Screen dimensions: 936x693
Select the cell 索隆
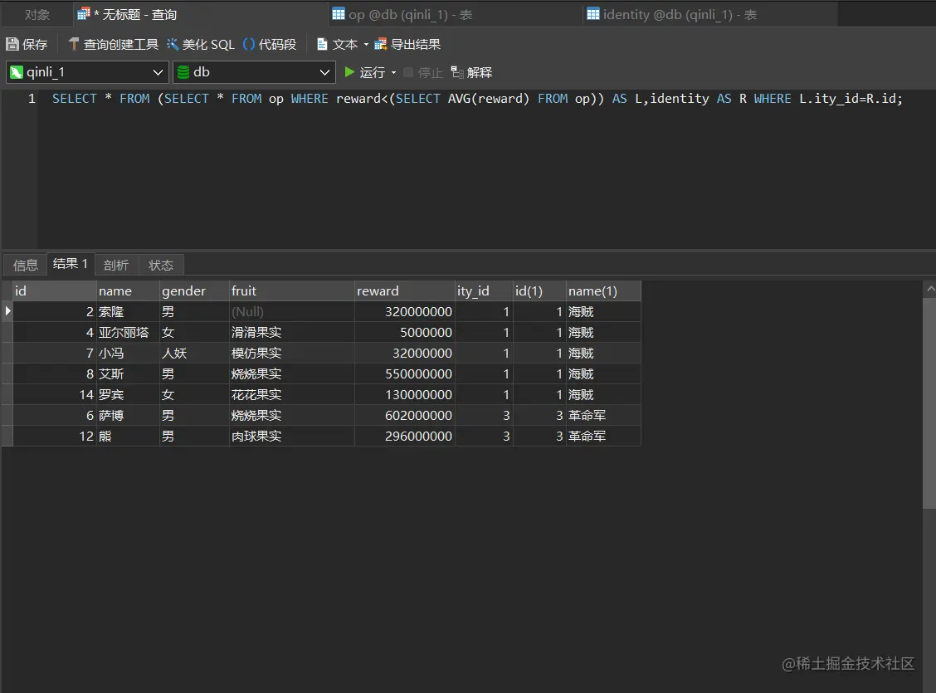(x=129, y=311)
